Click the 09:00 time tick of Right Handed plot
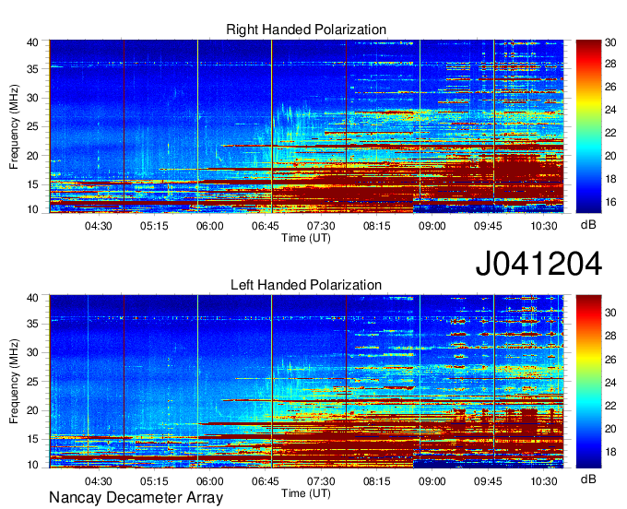 (432, 226)
